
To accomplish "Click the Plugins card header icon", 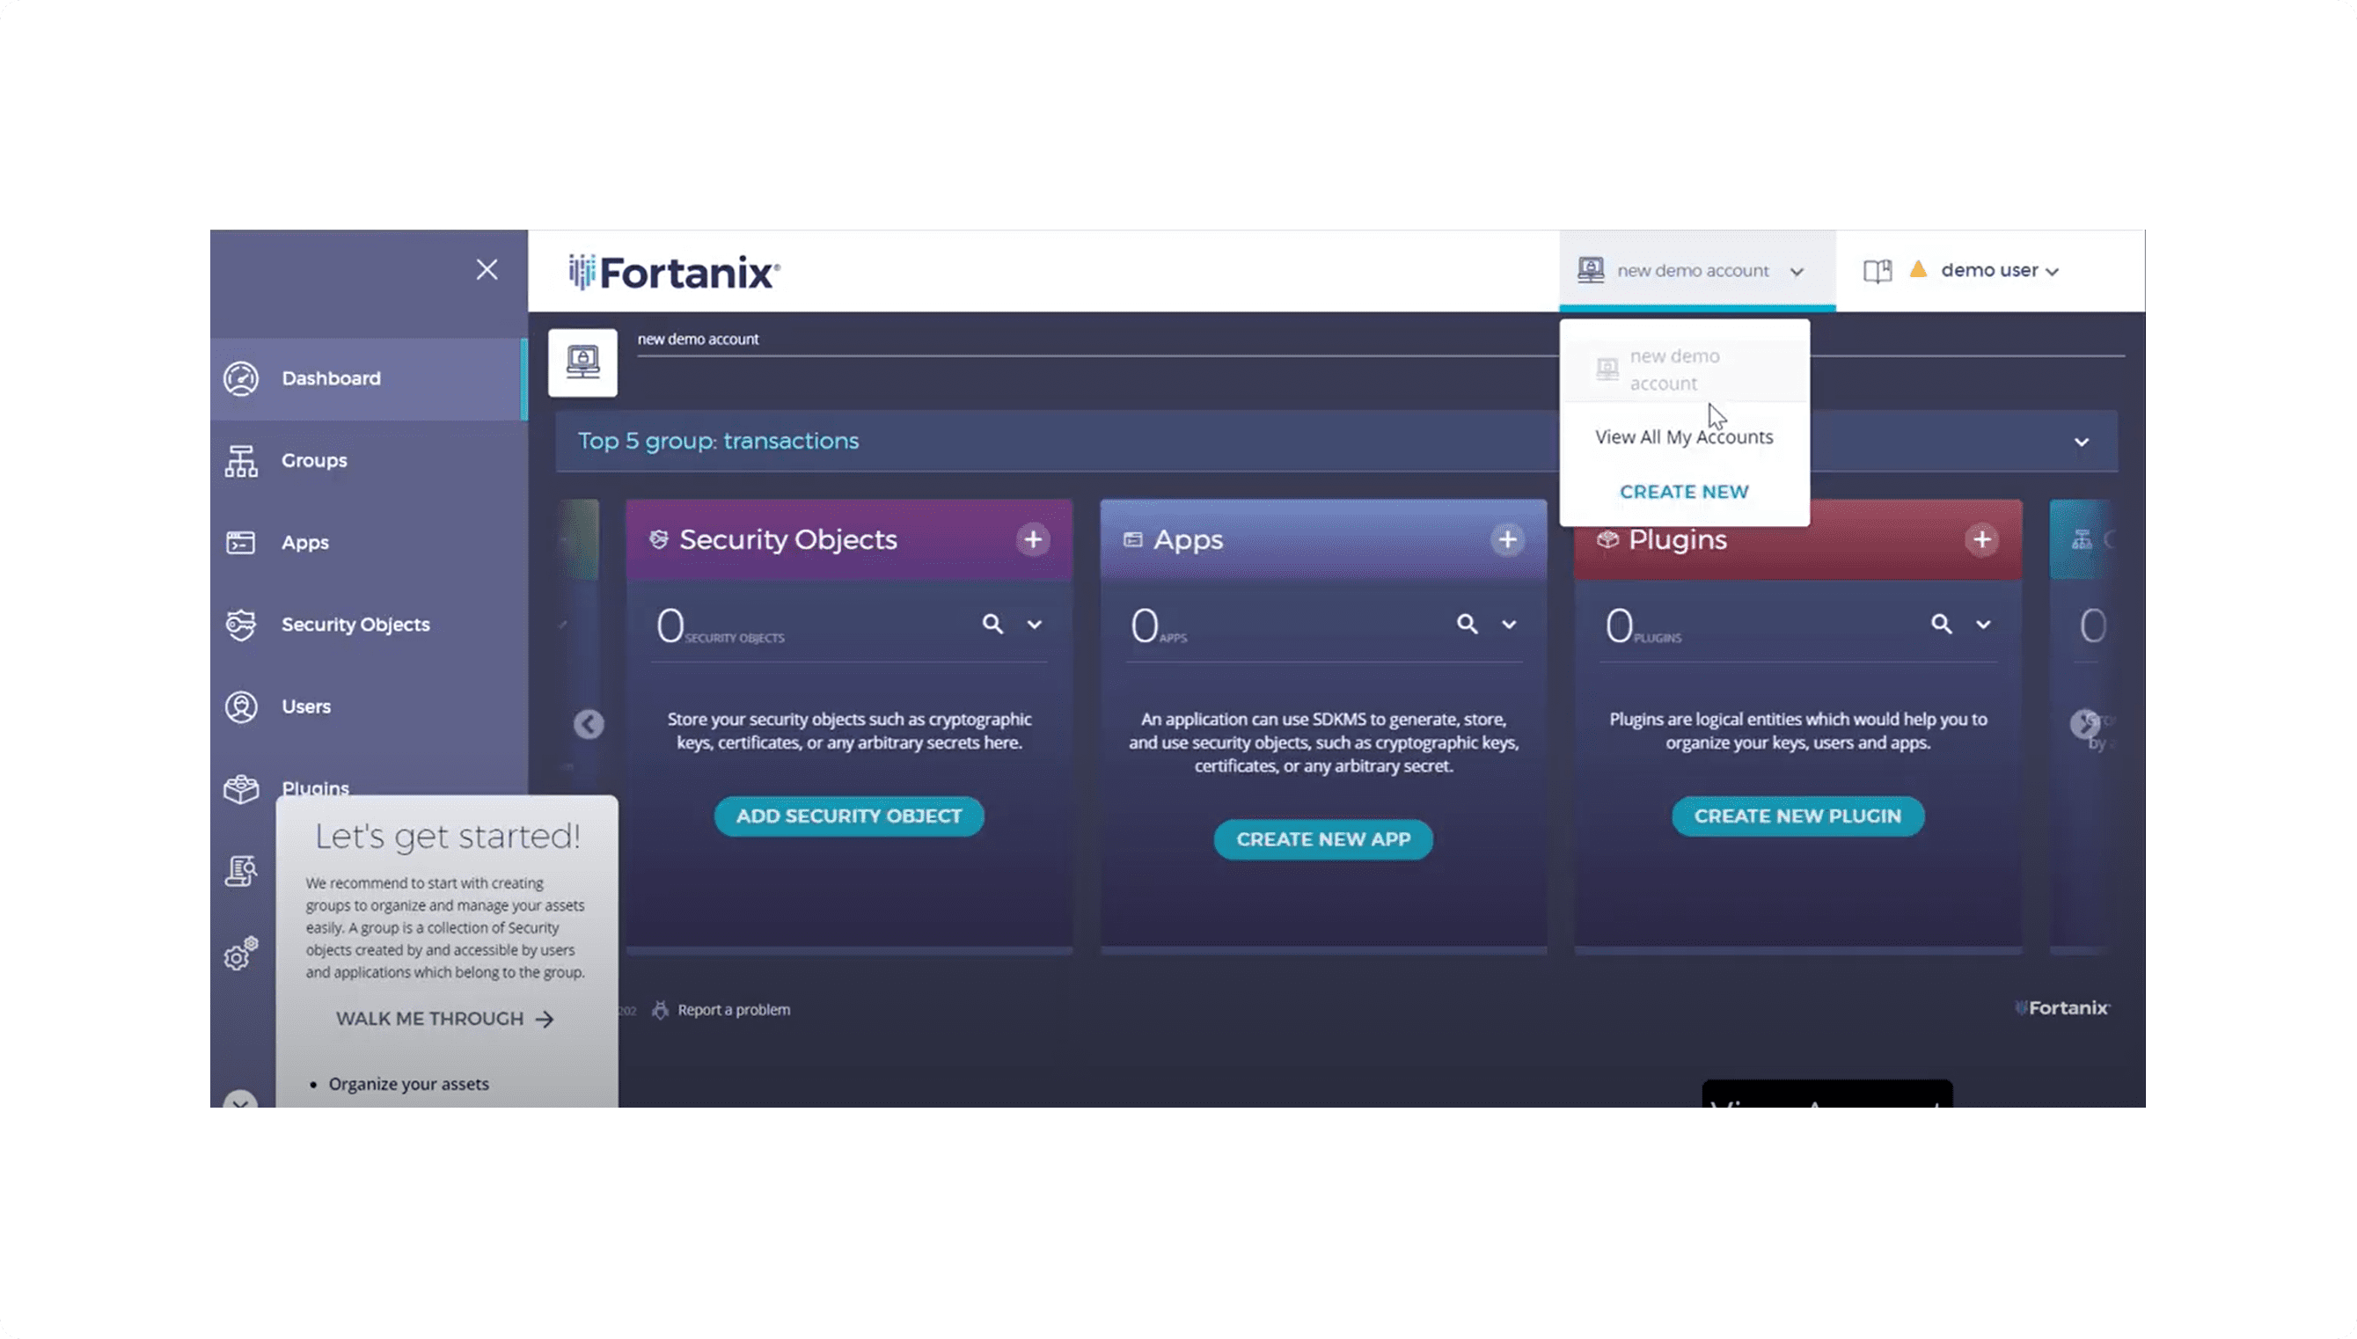I will (1607, 539).
